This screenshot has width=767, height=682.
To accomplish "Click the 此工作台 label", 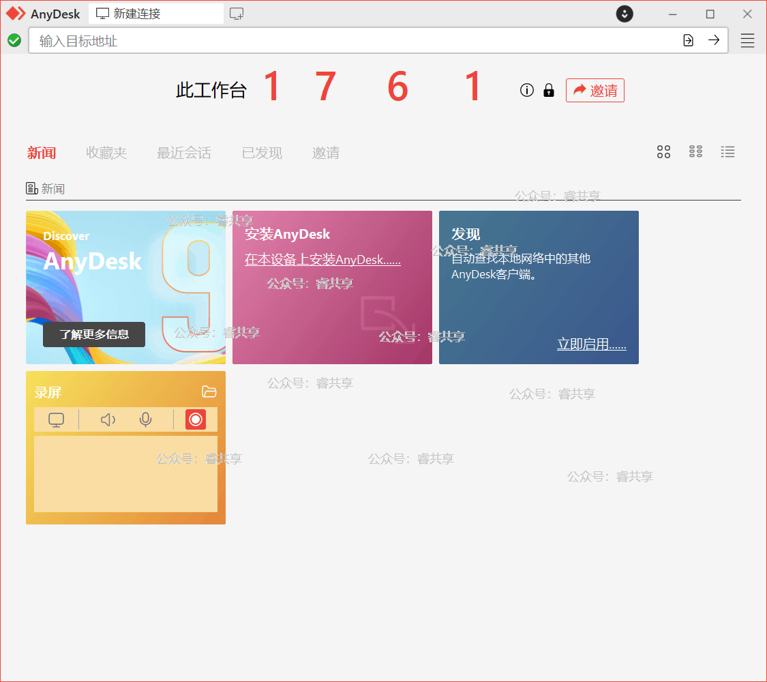I will point(211,90).
